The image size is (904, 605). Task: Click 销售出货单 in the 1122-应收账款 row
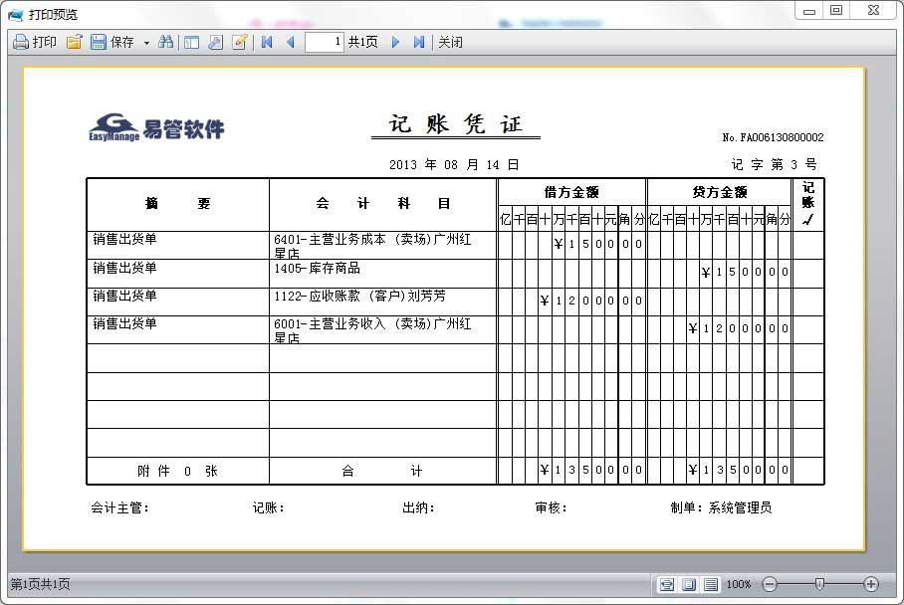point(124,297)
